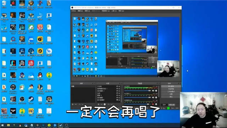The height and width of the screenshot is (128, 227).
Task: Click the 设置 settings button in Controls
Action: pyautogui.click(x=171, y=94)
